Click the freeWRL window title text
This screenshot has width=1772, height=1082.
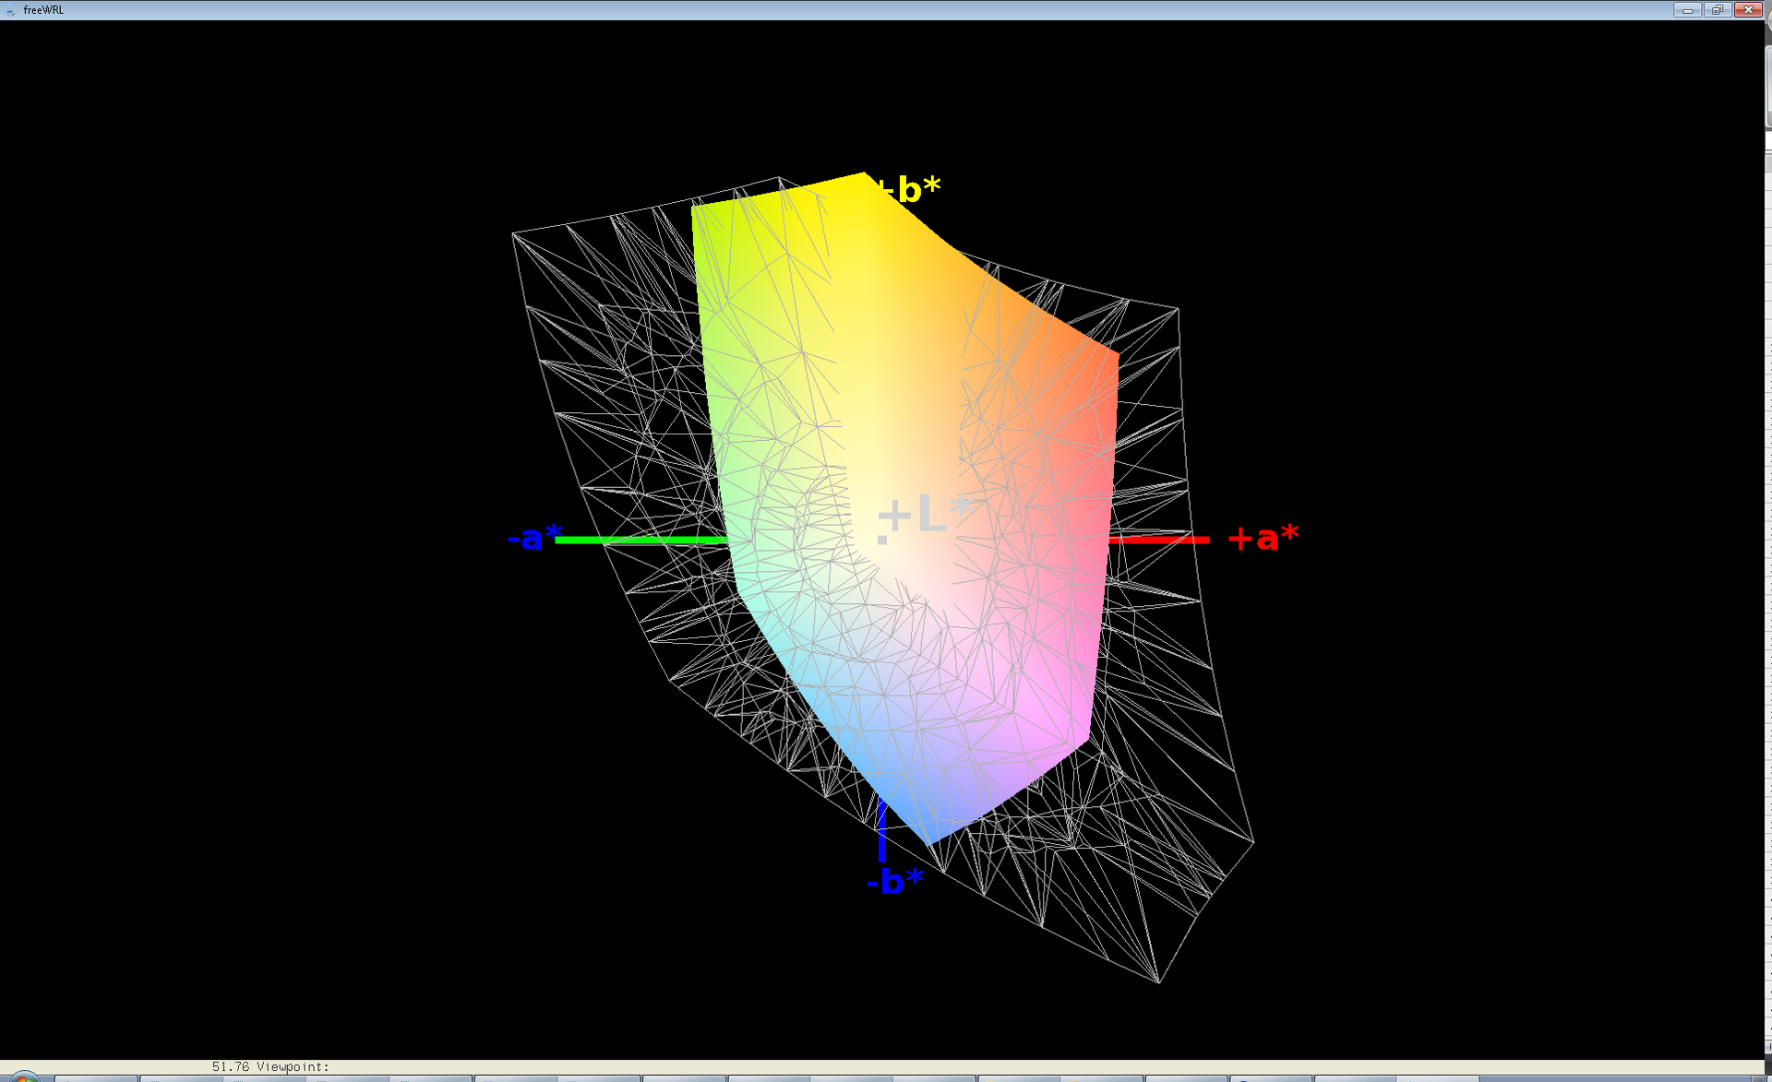tap(43, 10)
